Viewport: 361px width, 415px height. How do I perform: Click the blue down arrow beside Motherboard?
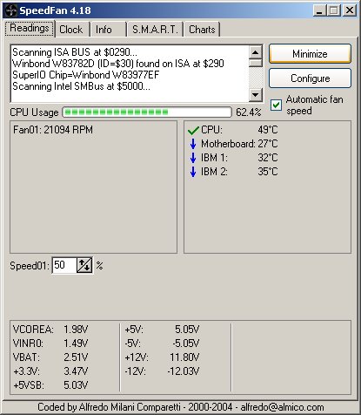(193, 144)
